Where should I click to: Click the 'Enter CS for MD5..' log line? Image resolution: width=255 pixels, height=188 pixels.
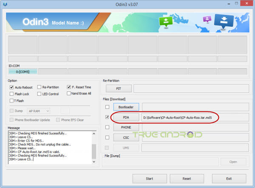click(26, 141)
